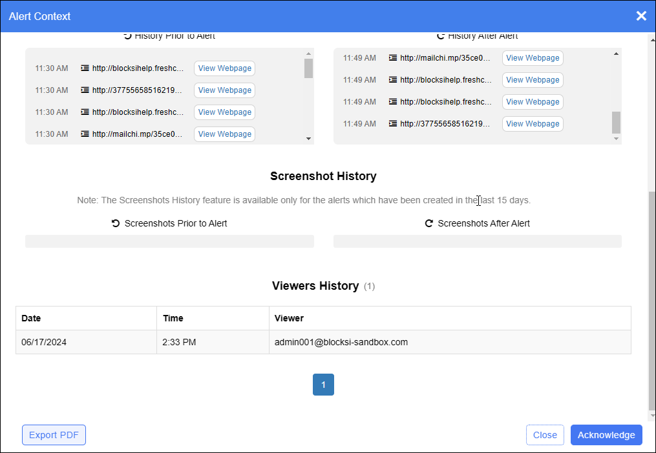Click http://37755658516219... URL at 11:49 AM
The image size is (656, 453).
(x=445, y=124)
